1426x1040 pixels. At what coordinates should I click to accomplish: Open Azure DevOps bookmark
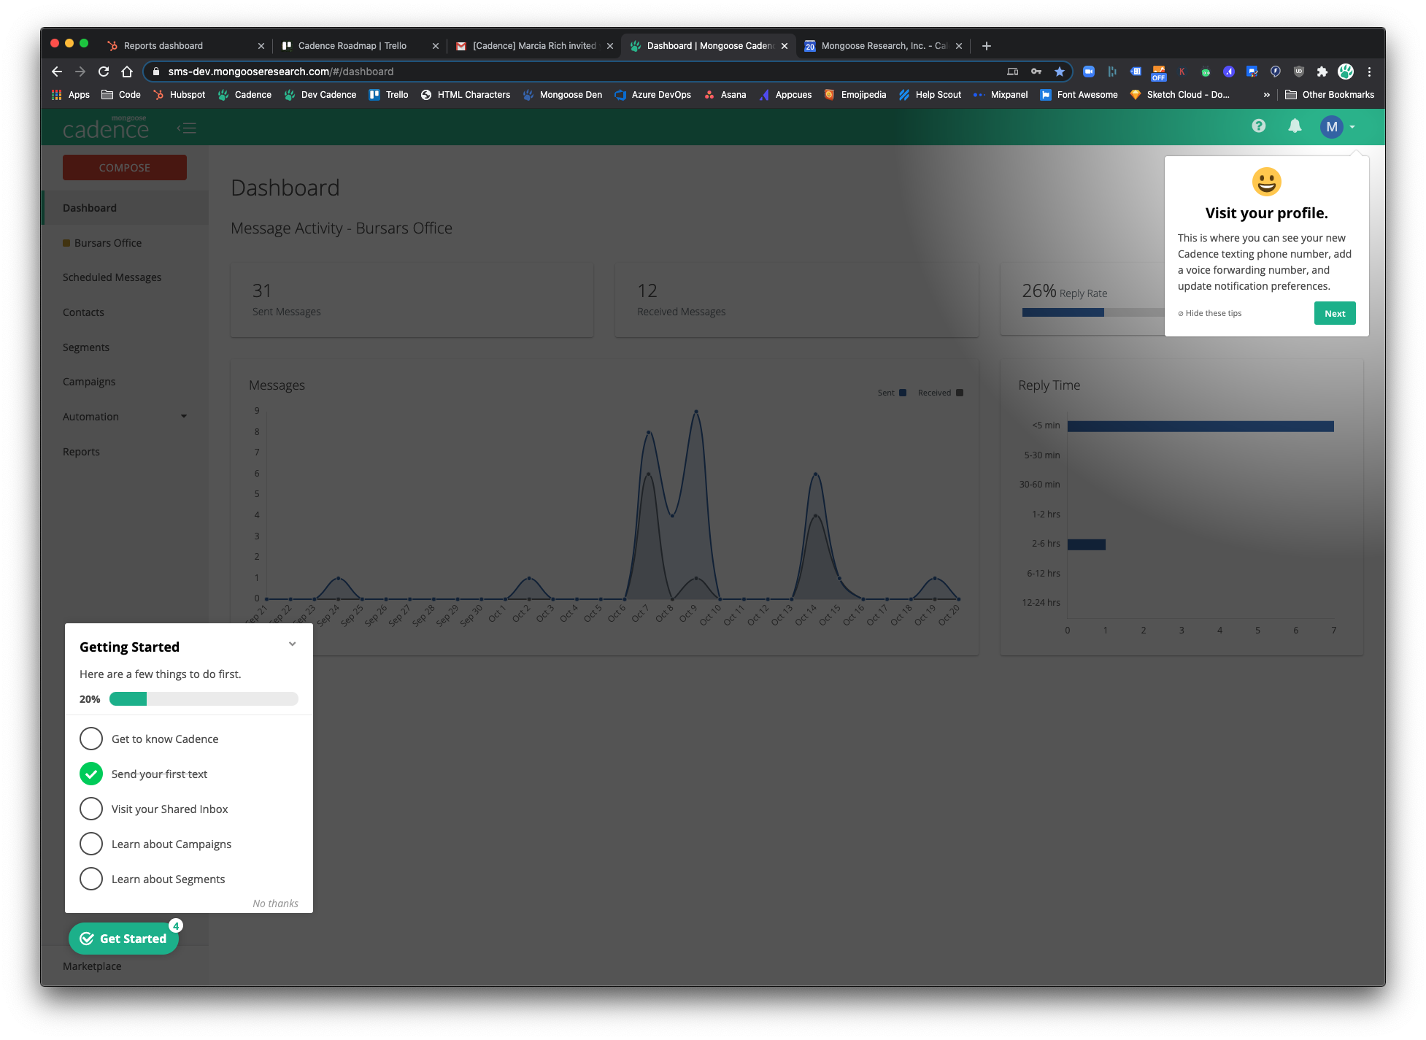click(x=652, y=95)
